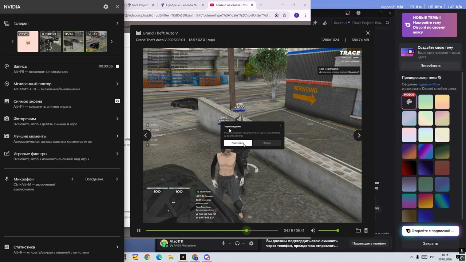Show Discord member list

click(x=324, y=23)
